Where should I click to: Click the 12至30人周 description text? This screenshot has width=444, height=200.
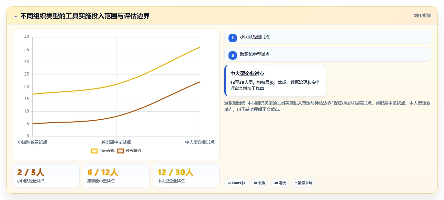[x=275, y=85]
